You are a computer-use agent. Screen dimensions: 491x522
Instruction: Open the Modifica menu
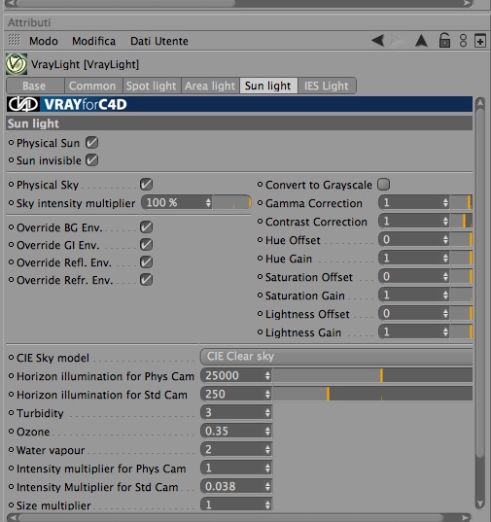[x=94, y=41]
